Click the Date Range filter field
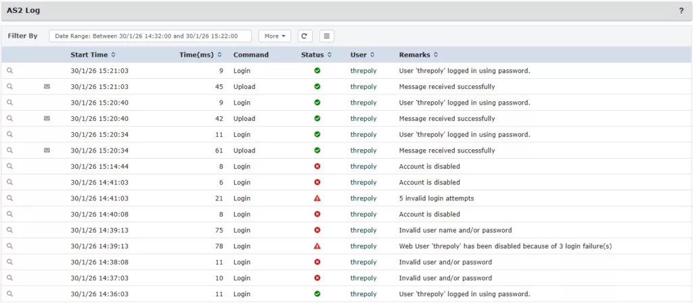The image size is (693, 303). click(x=150, y=36)
